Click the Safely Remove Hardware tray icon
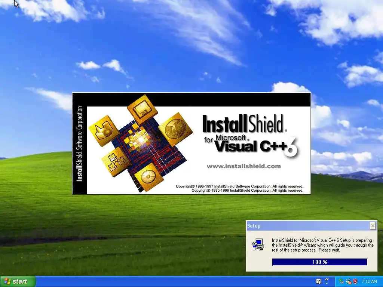 tap(341, 281)
